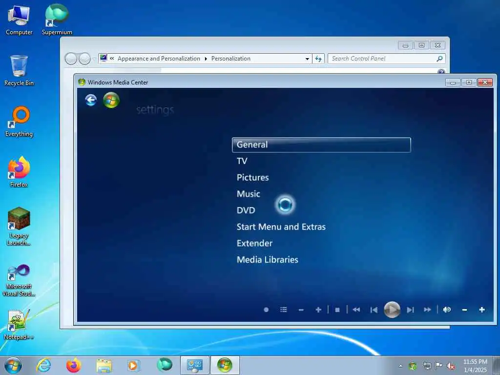
Task: Click the Personalization breadcrumb
Action: pyautogui.click(x=231, y=59)
